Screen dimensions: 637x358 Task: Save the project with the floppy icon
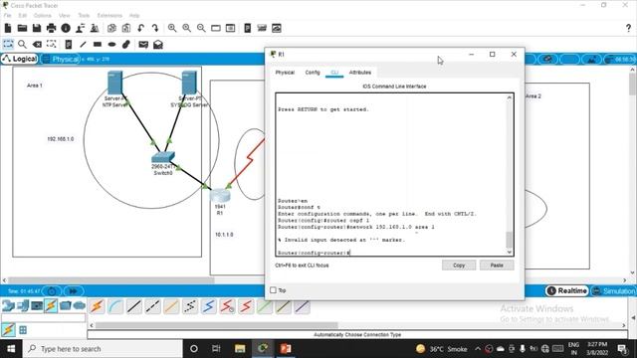click(x=37, y=28)
